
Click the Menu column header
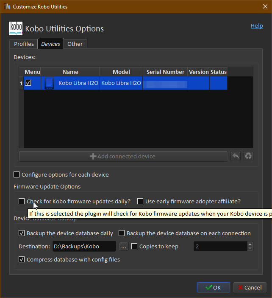[x=32, y=72]
